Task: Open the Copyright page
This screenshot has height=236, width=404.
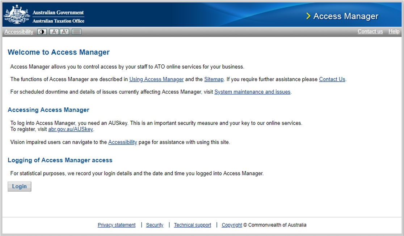Action: (232, 225)
